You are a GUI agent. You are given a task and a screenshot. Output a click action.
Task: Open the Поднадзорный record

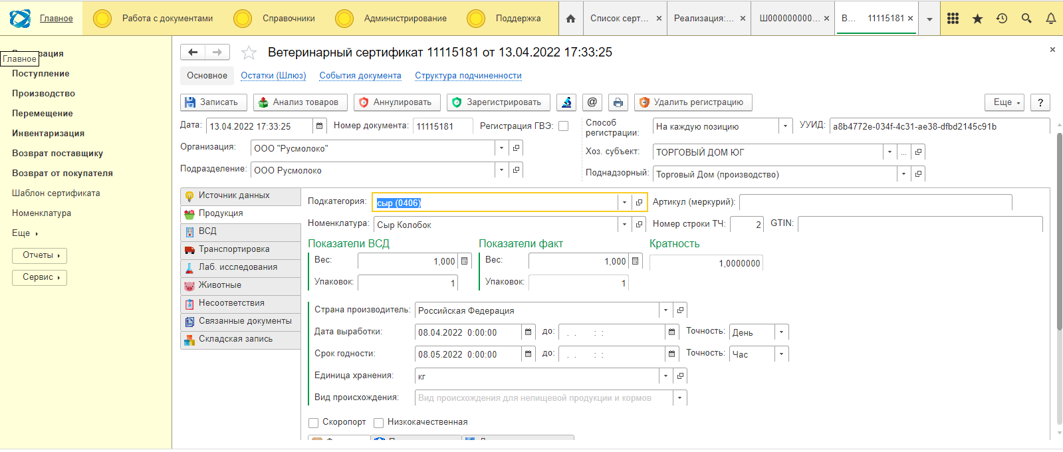(x=918, y=174)
